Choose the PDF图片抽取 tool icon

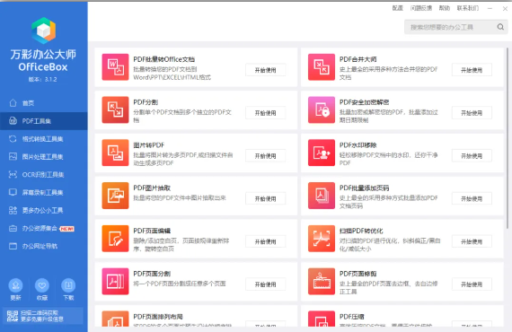(x=115, y=196)
